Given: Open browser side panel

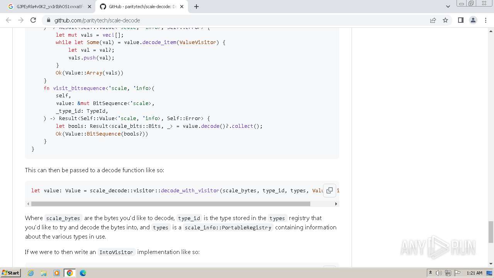Looking at the screenshot, I should click(460, 20).
